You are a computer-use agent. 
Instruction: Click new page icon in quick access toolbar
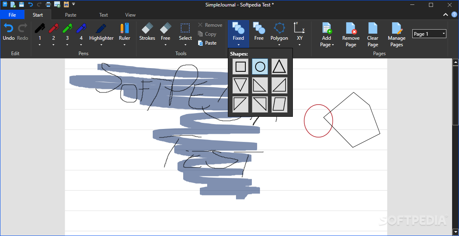(13, 4)
